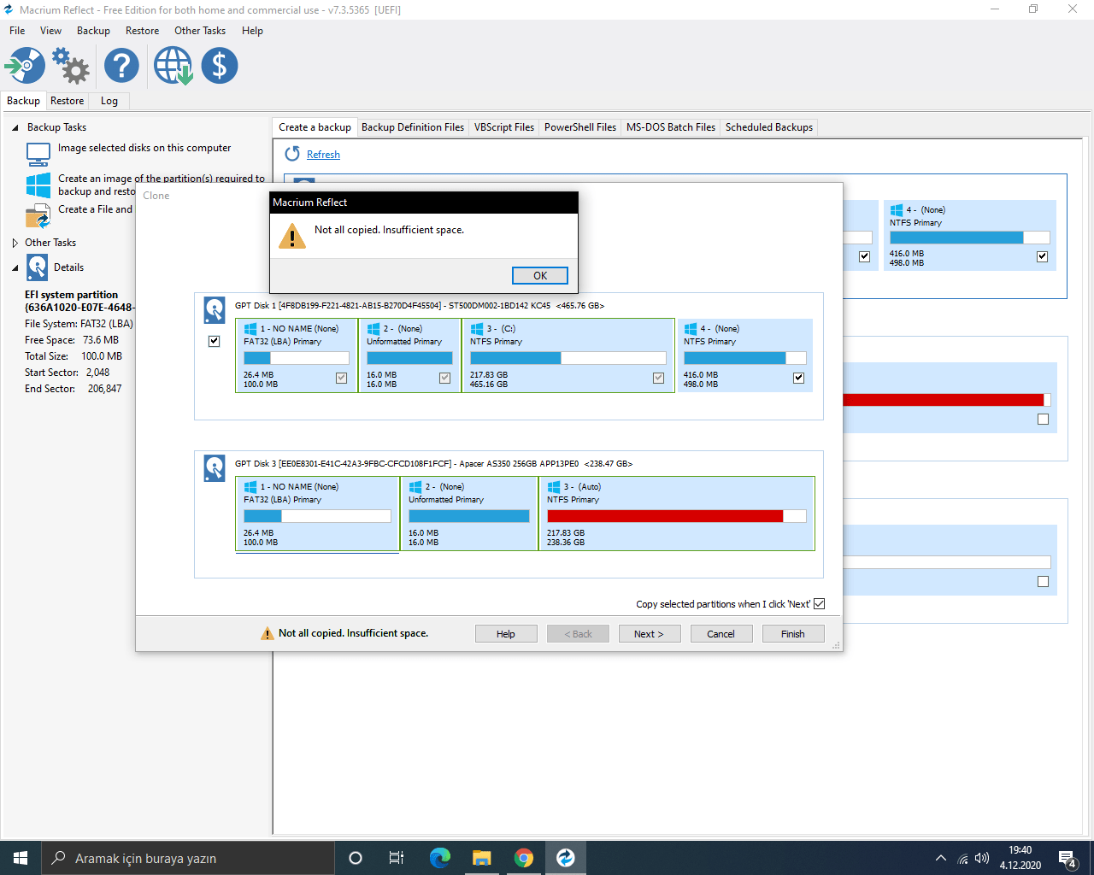Show hidden system tray icons

[941, 858]
